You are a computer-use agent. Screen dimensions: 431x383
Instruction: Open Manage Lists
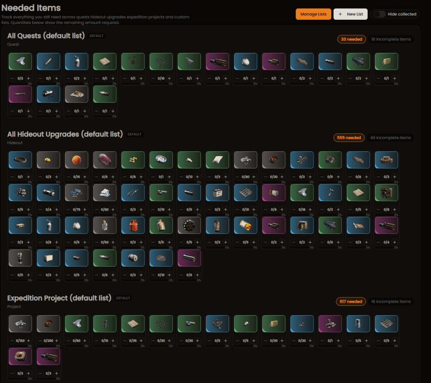coord(313,14)
